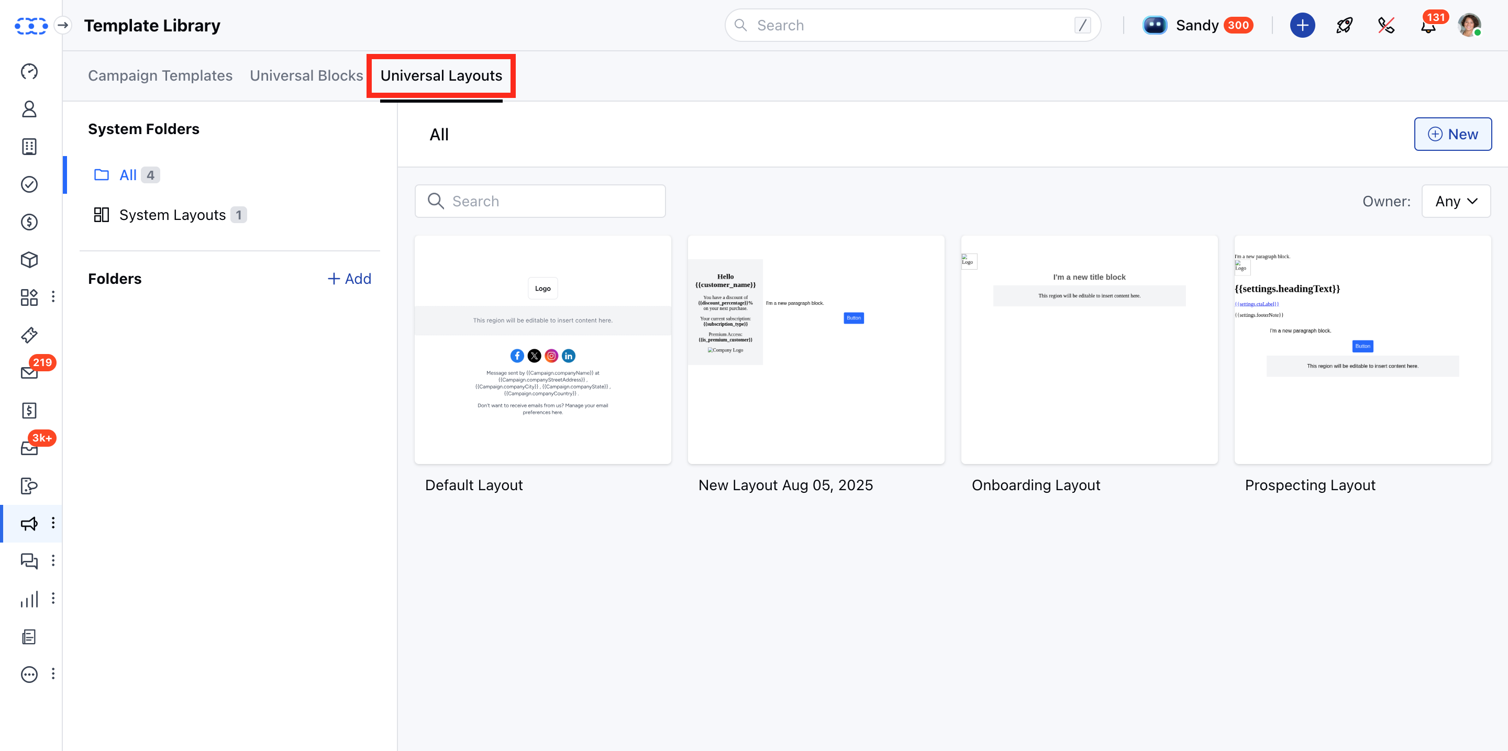Switch to Universal Blocks tab
The image size is (1508, 751).
pos(306,75)
